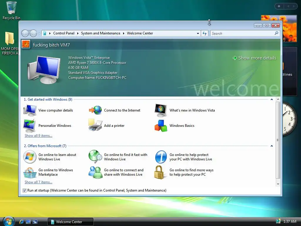Image resolution: width=301 pixels, height=226 pixels.
Task: Open the address bar history dropdown
Action: click(x=198, y=34)
